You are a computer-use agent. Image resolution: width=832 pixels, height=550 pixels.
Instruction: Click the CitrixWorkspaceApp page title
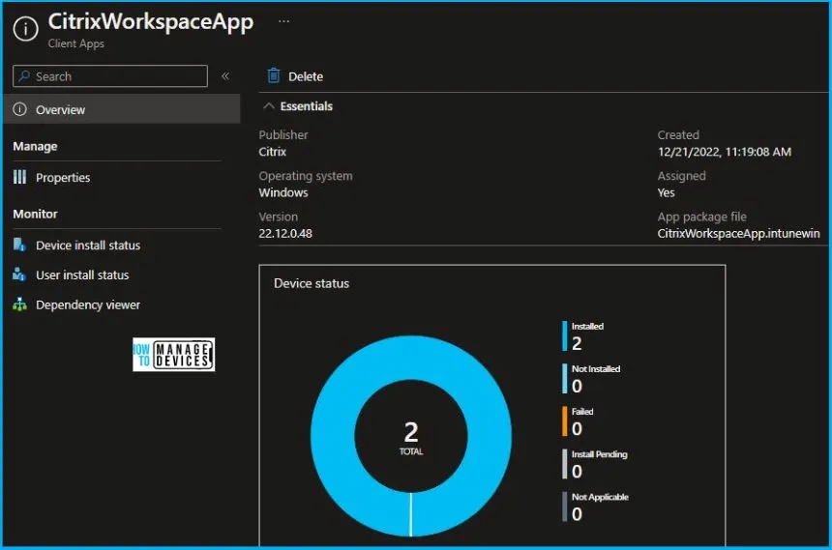point(151,21)
